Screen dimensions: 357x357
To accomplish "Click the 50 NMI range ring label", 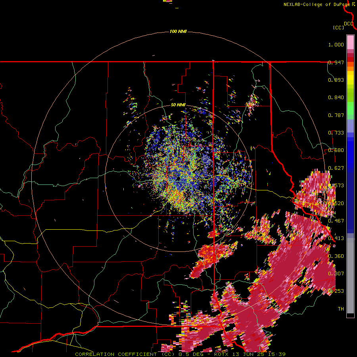I will (178, 105).
